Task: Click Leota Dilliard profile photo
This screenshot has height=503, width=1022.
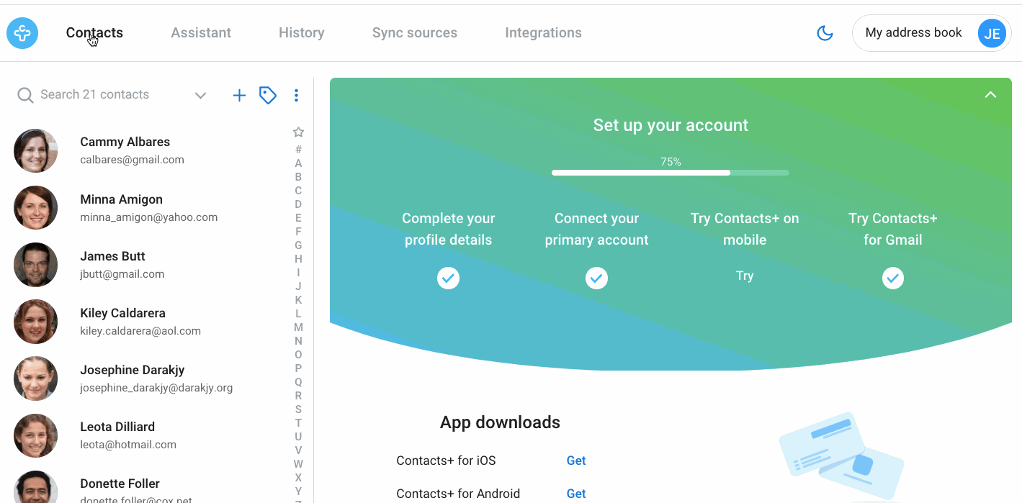Action: pos(35,435)
